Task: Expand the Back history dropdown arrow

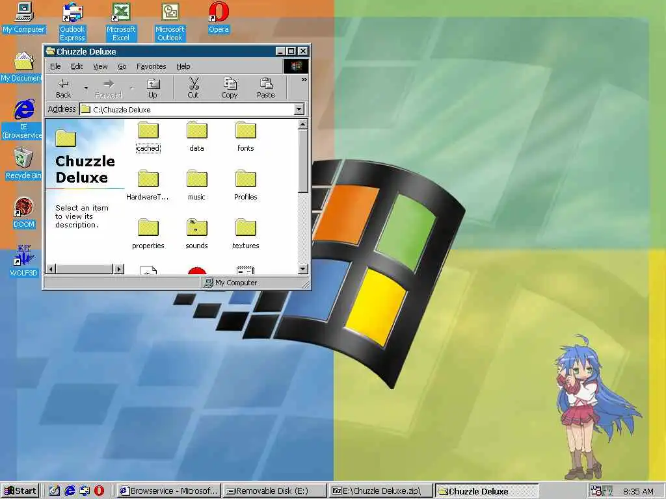Action: point(86,88)
